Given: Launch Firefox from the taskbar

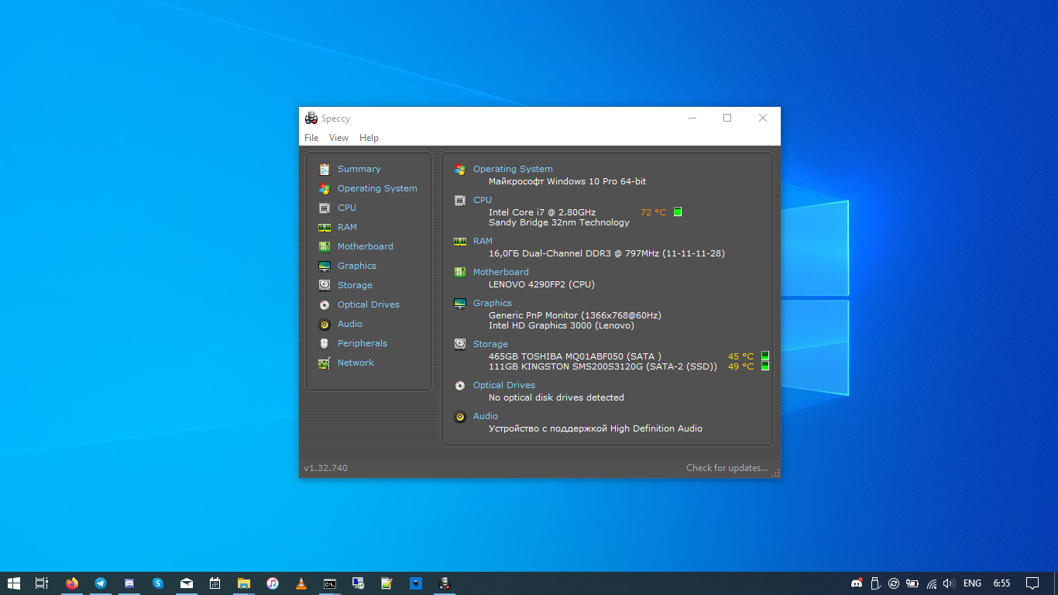Looking at the screenshot, I should [x=72, y=583].
